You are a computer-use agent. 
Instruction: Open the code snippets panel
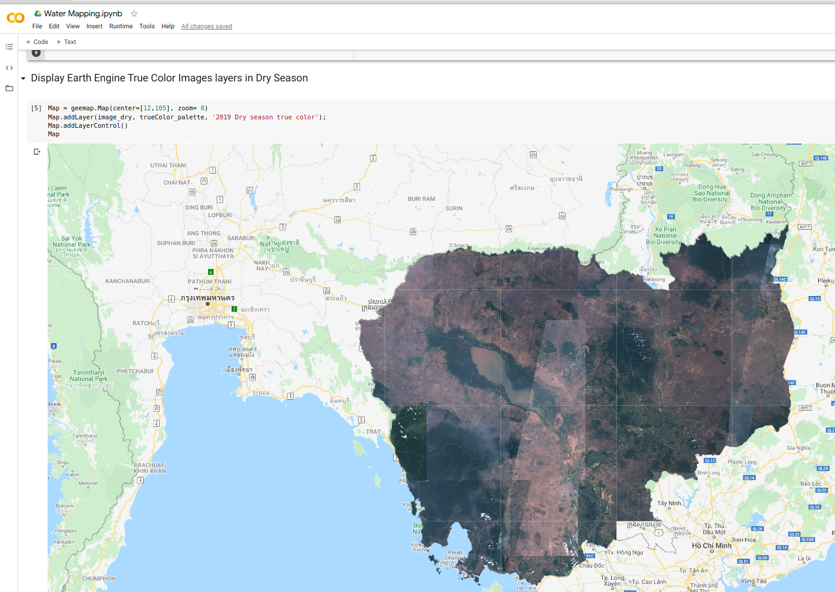[9, 68]
